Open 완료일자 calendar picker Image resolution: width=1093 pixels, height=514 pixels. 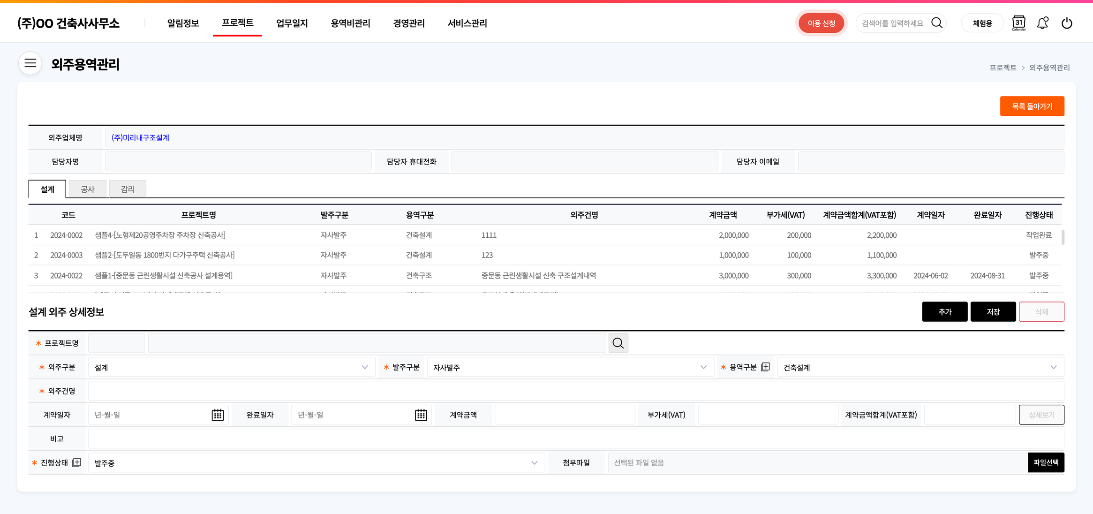(x=421, y=415)
